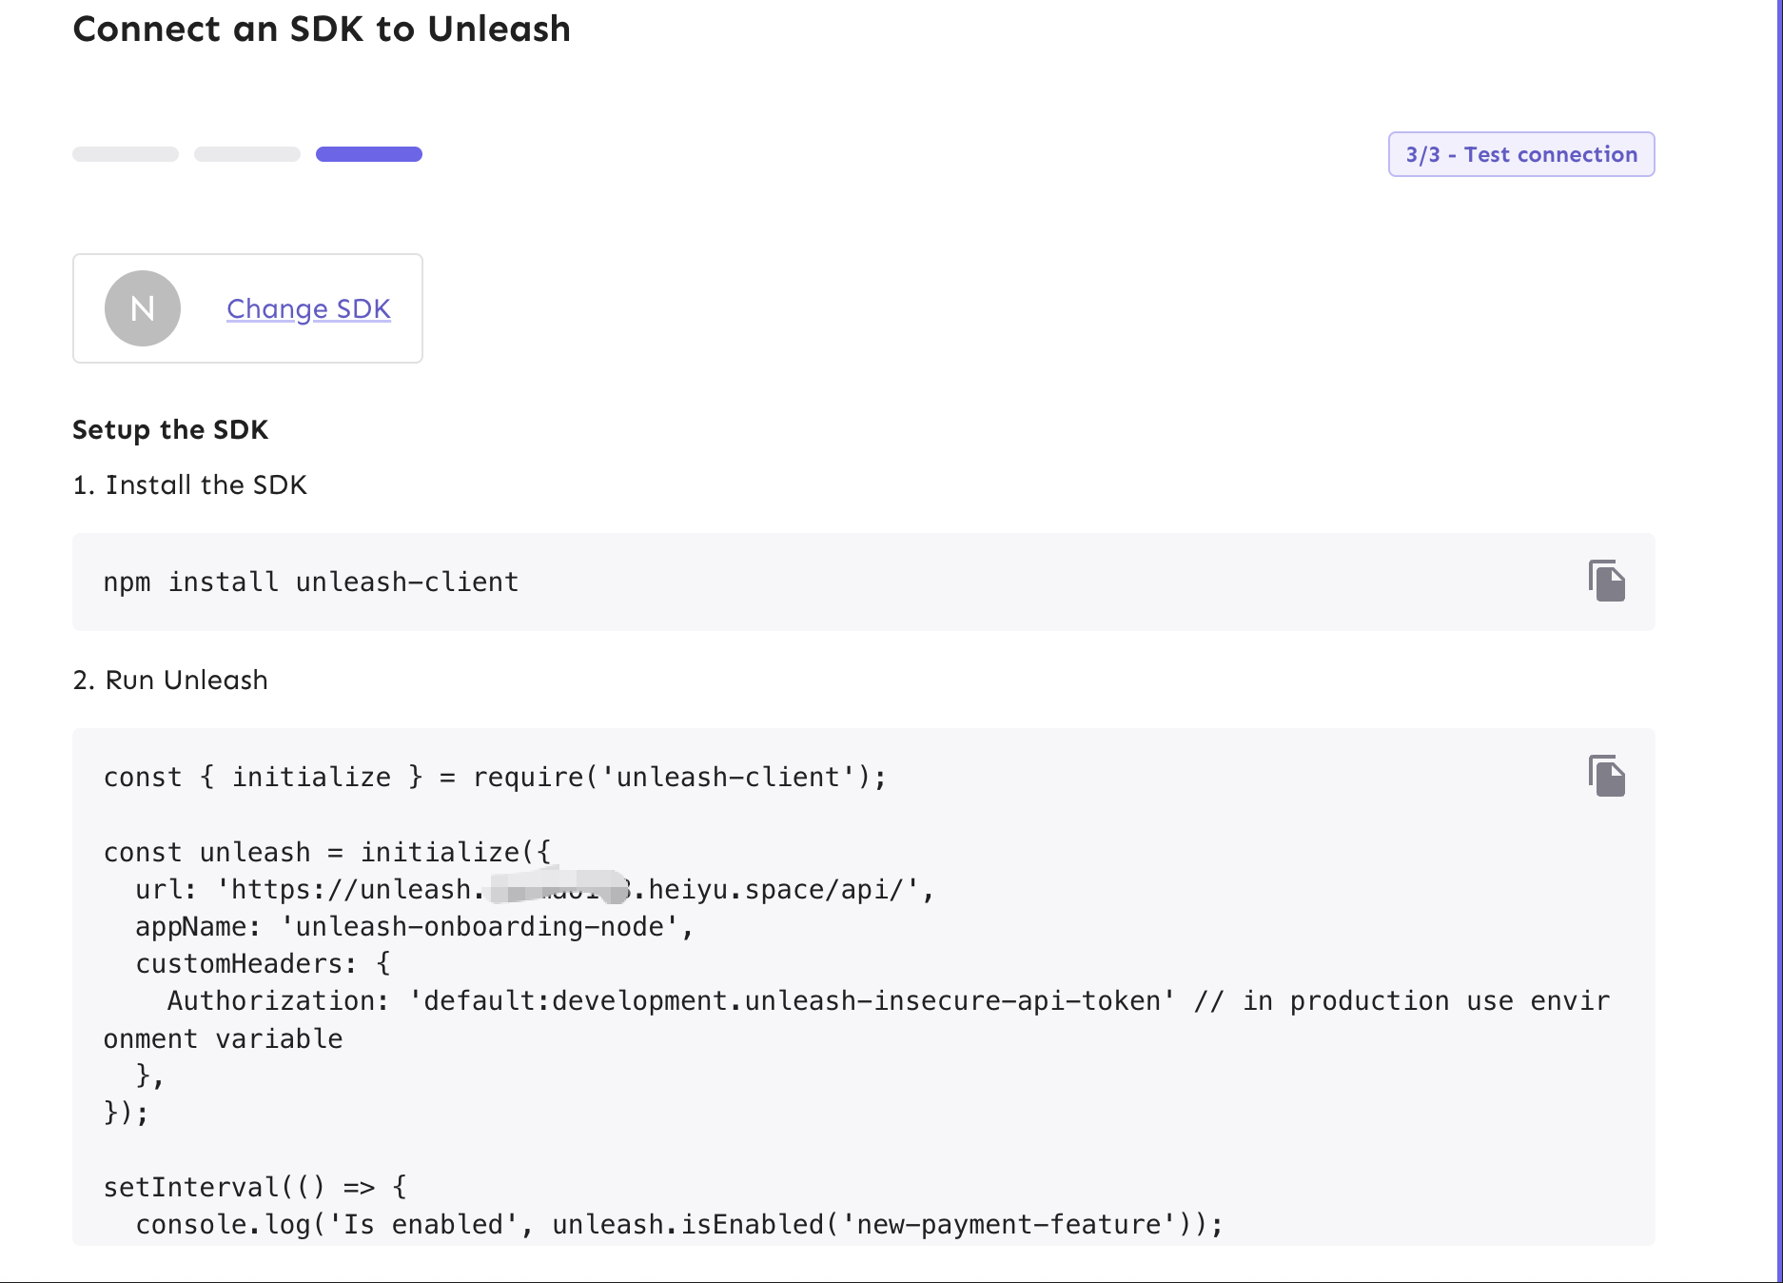Click the '1. Install the SDK' label
This screenshot has height=1283, width=1783.
click(190, 484)
